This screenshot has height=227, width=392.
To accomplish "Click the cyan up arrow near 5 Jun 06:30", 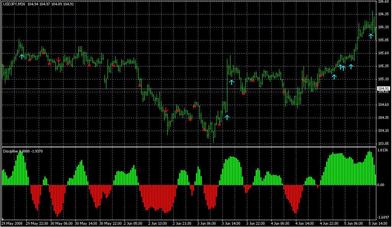I will [x=351, y=67].
